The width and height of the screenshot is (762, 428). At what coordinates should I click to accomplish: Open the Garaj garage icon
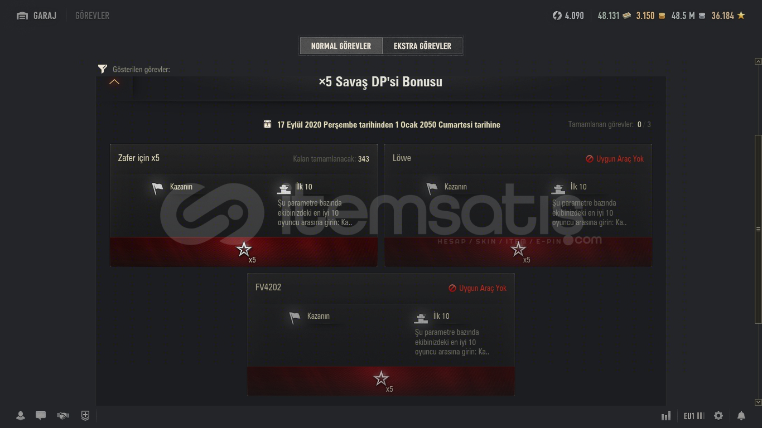click(x=22, y=16)
